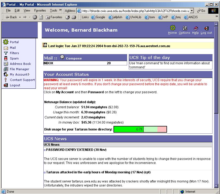Click the Help text link in header

[195, 33]
